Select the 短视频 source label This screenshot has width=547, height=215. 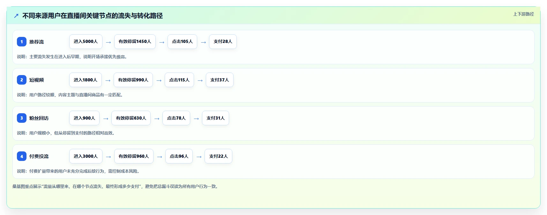point(36,80)
